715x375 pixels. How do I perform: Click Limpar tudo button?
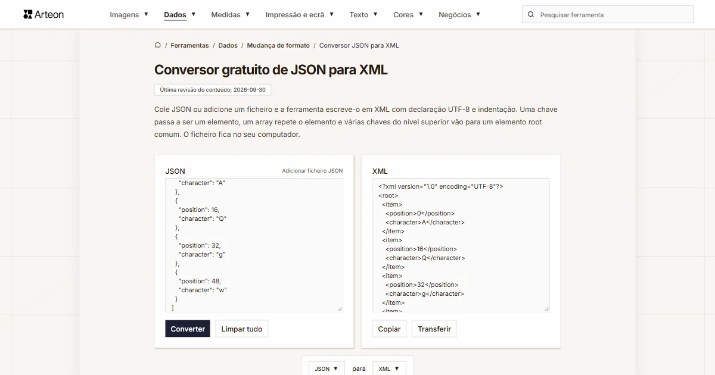(x=241, y=329)
